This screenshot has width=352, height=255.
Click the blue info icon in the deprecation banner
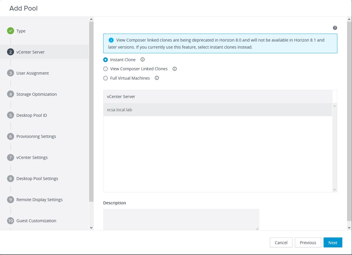pos(111,40)
